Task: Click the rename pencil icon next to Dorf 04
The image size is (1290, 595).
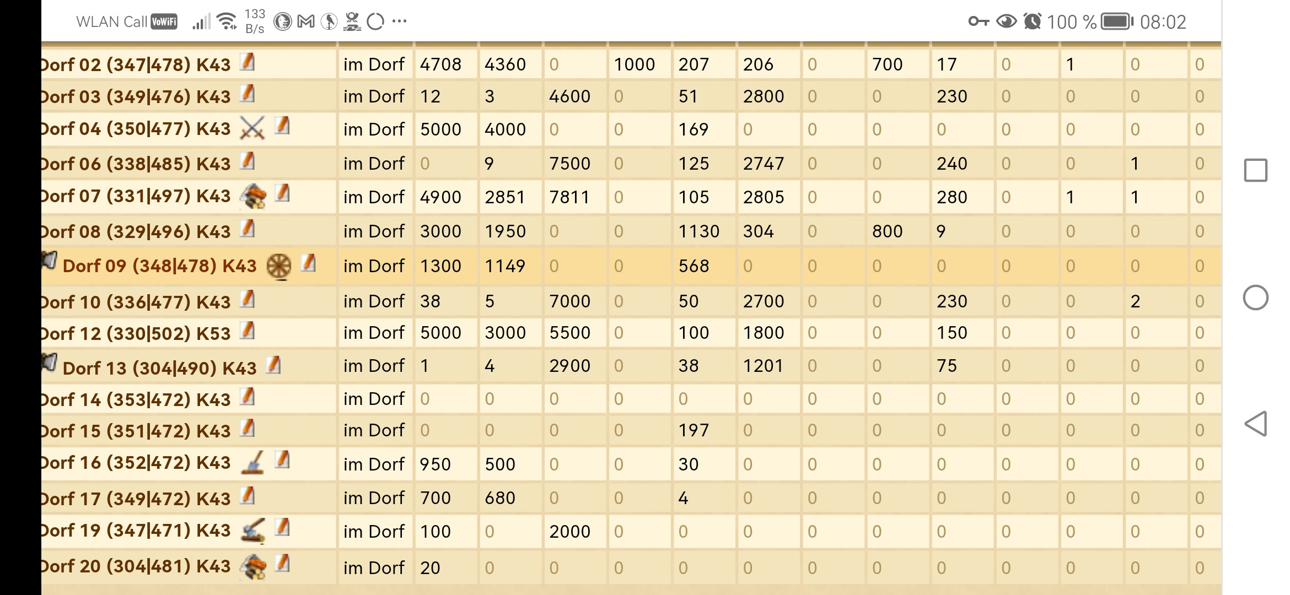Action: click(282, 126)
